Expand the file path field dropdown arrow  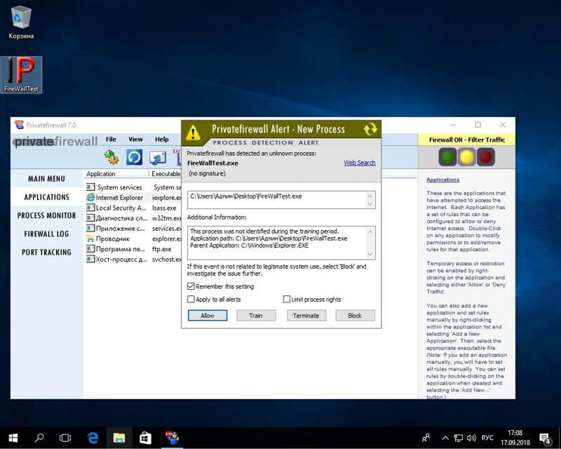coord(371,203)
